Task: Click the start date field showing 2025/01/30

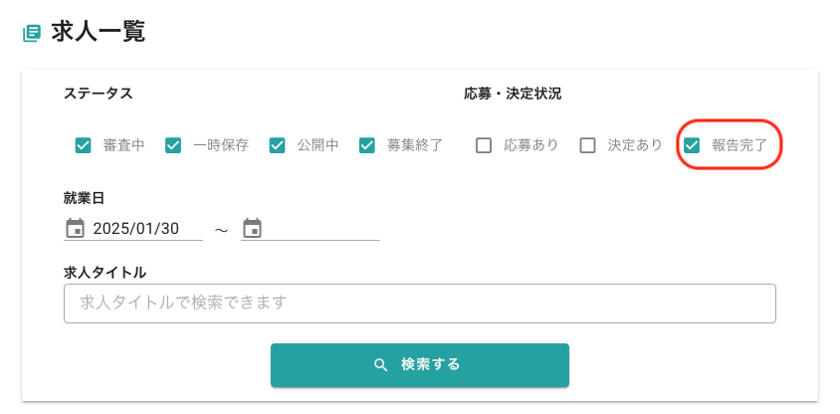Action: [145, 229]
